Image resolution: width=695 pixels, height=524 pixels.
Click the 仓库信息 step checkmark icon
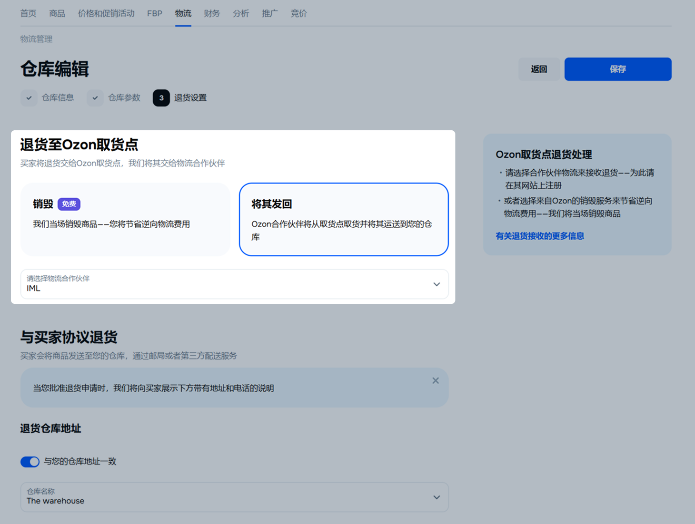pos(29,98)
